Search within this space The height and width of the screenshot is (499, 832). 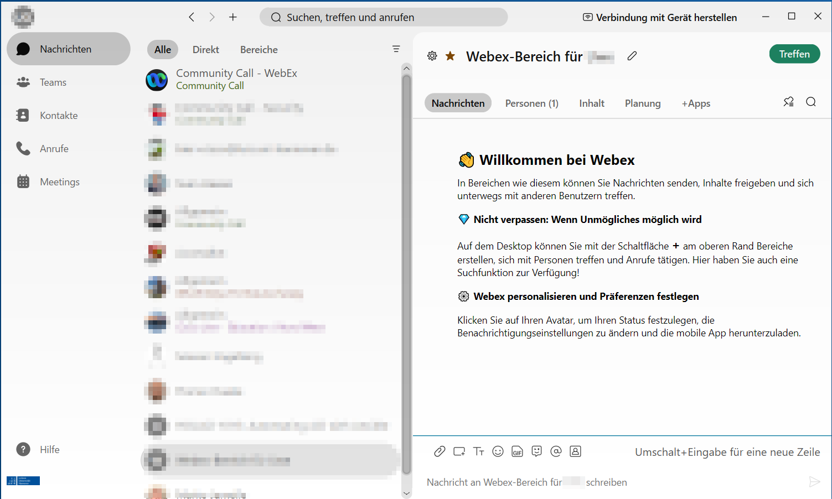click(x=811, y=102)
